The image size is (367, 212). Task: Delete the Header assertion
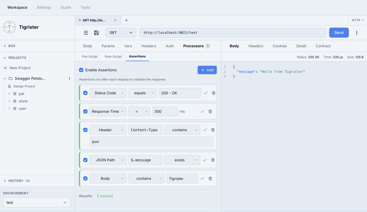click(213, 130)
